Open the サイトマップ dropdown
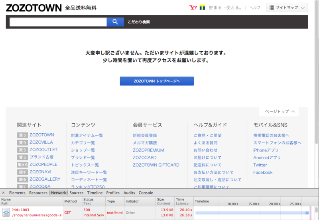Image resolution: width=319 pixels, height=220 pixels. click(x=287, y=8)
